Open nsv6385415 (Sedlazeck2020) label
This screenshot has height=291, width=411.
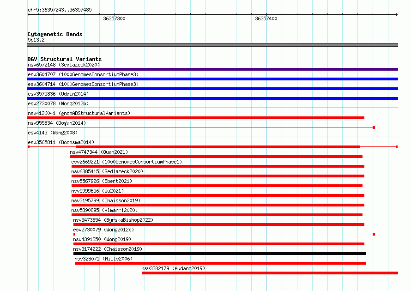107,171
